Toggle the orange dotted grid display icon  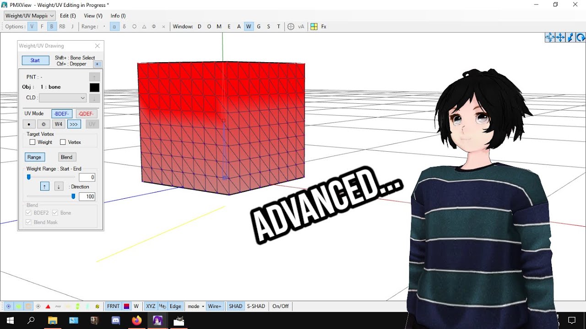coord(28,306)
